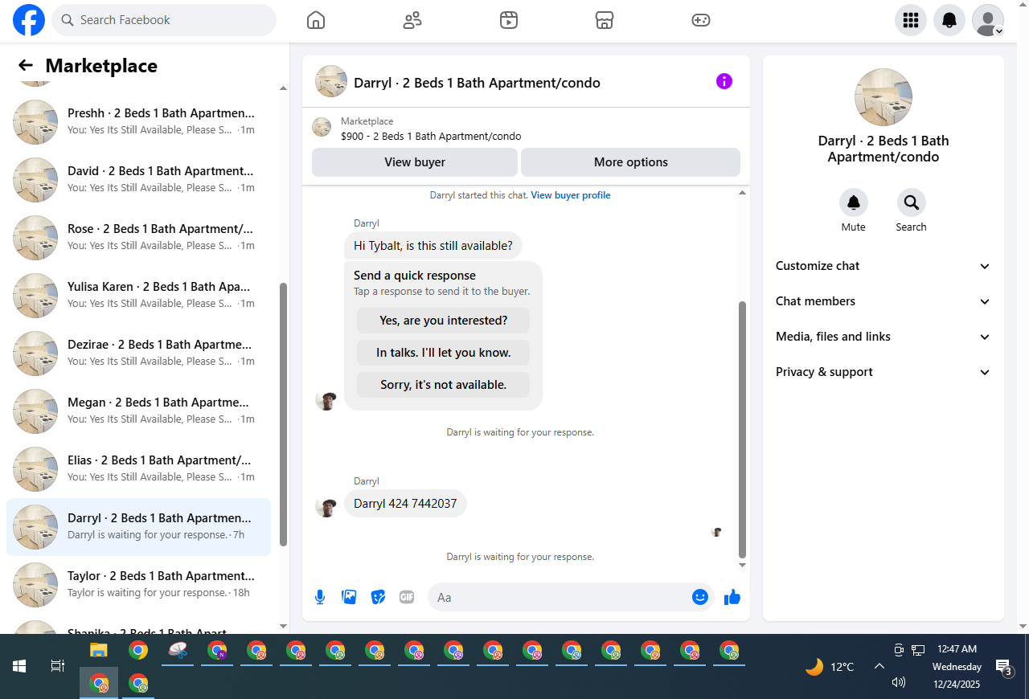This screenshot has height=699, width=1029.
Task: Open the account profile avatar menu
Action: [988, 20]
